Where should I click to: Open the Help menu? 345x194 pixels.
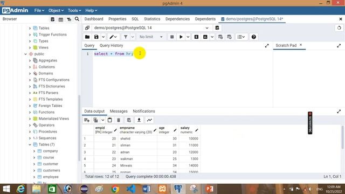[91, 10]
